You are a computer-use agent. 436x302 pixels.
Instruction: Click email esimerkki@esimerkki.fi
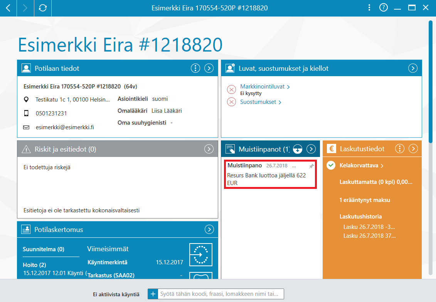(65, 127)
